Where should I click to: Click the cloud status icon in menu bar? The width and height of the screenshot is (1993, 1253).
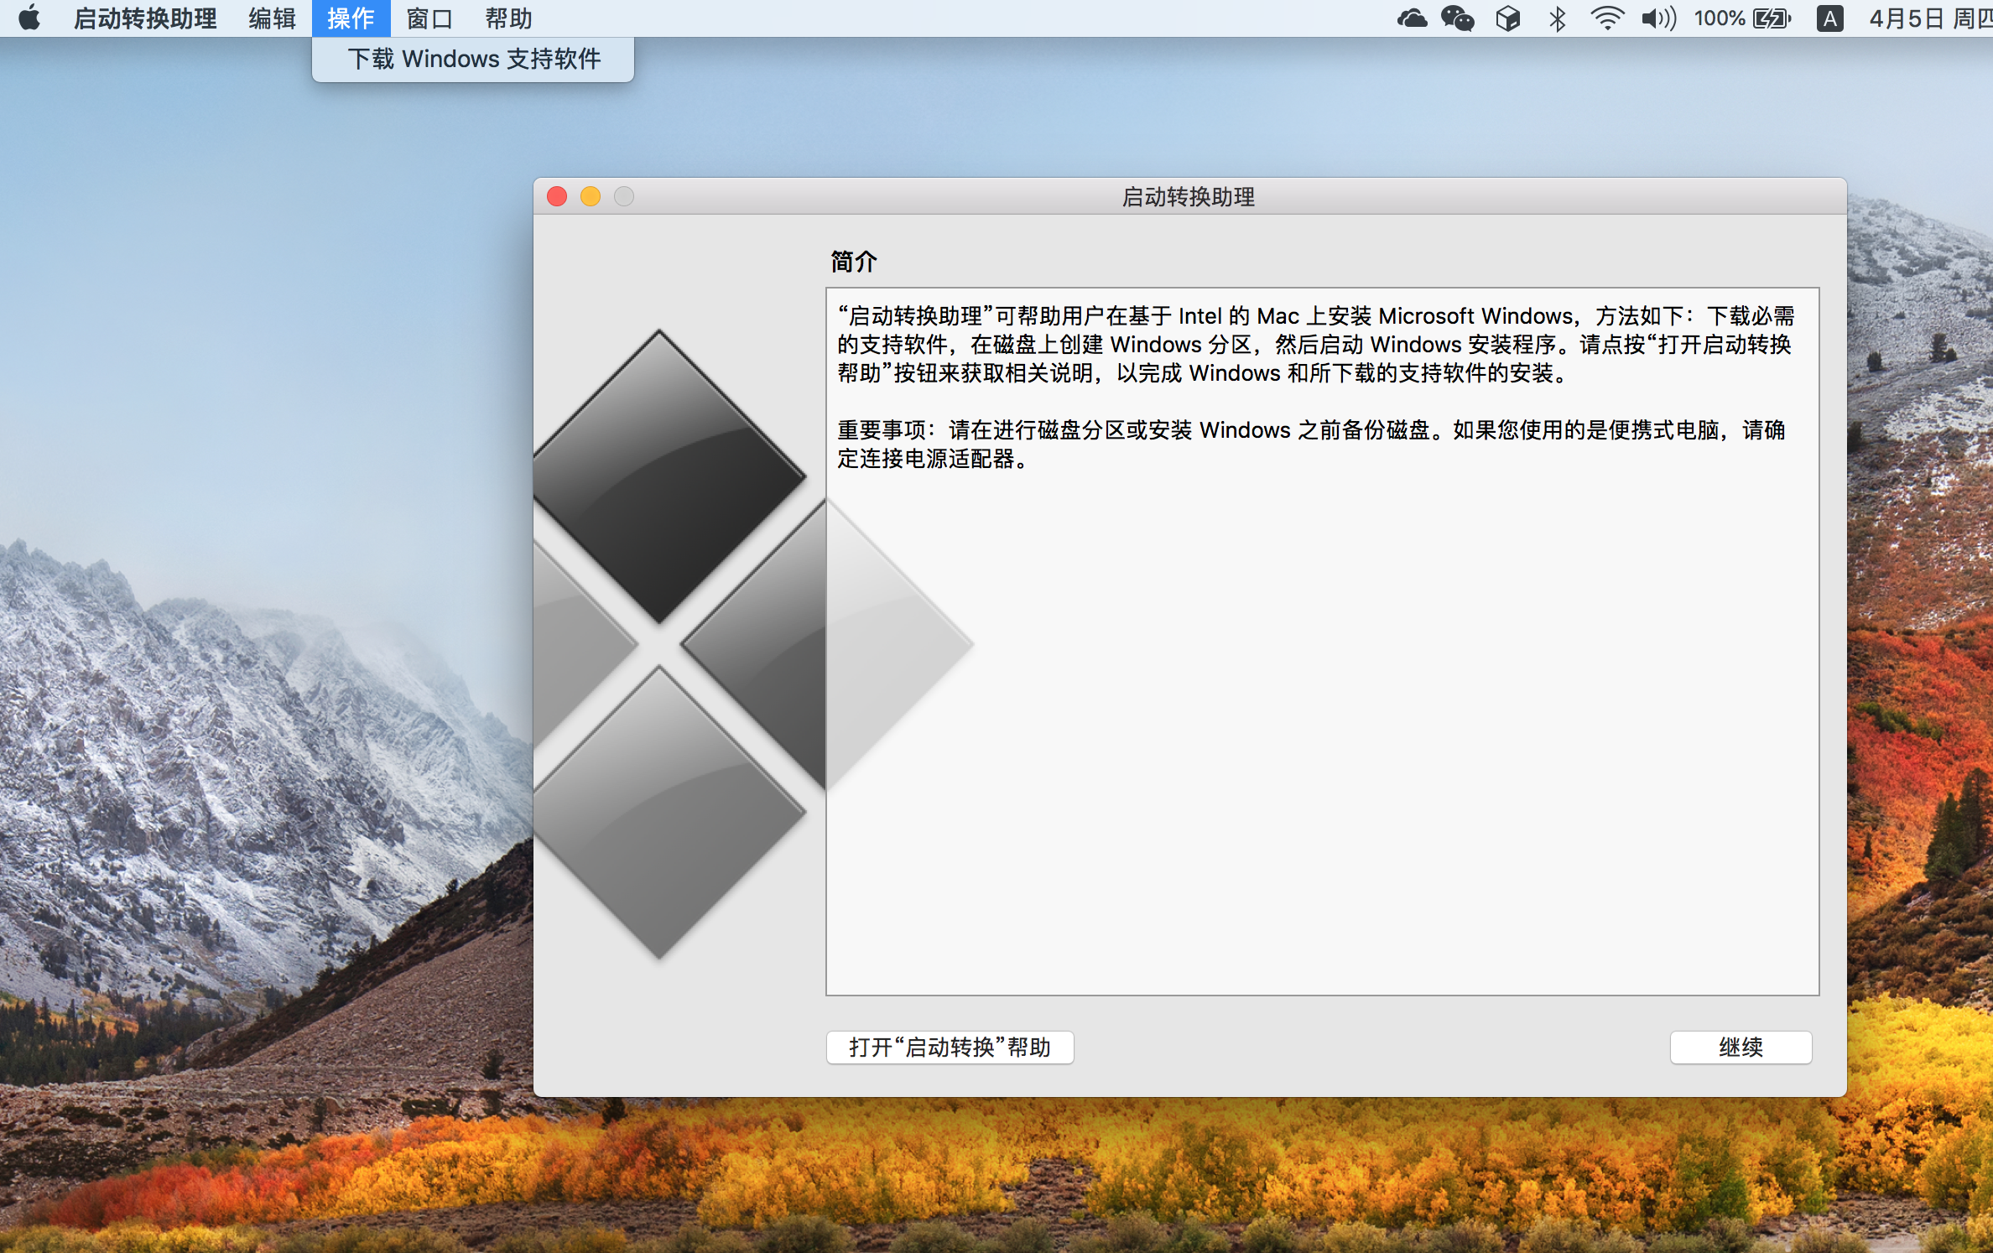[x=1412, y=18]
